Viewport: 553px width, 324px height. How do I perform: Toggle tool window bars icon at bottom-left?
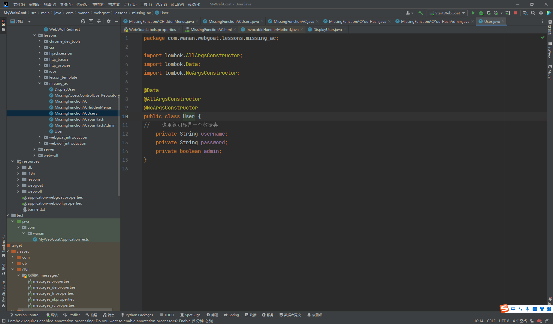(x=4, y=321)
